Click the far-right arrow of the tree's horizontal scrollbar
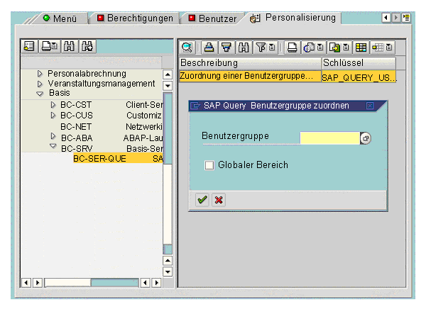Viewport: 426px width, 312px height. [x=157, y=283]
